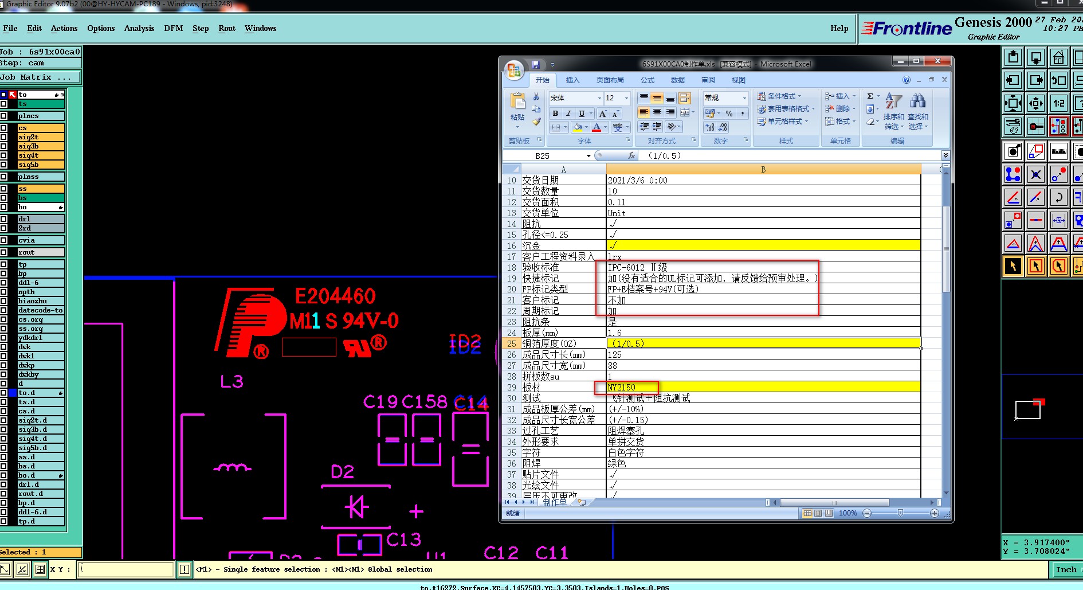Open the 单元格样式 cell styles dropdown

pyautogui.click(x=783, y=122)
